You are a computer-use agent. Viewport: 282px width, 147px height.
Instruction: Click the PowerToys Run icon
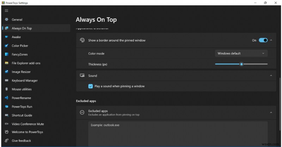[x=7, y=107]
